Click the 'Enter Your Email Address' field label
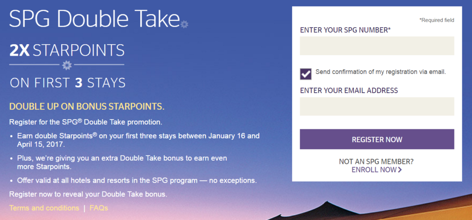 pyautogui.click(x=349, y=90)
